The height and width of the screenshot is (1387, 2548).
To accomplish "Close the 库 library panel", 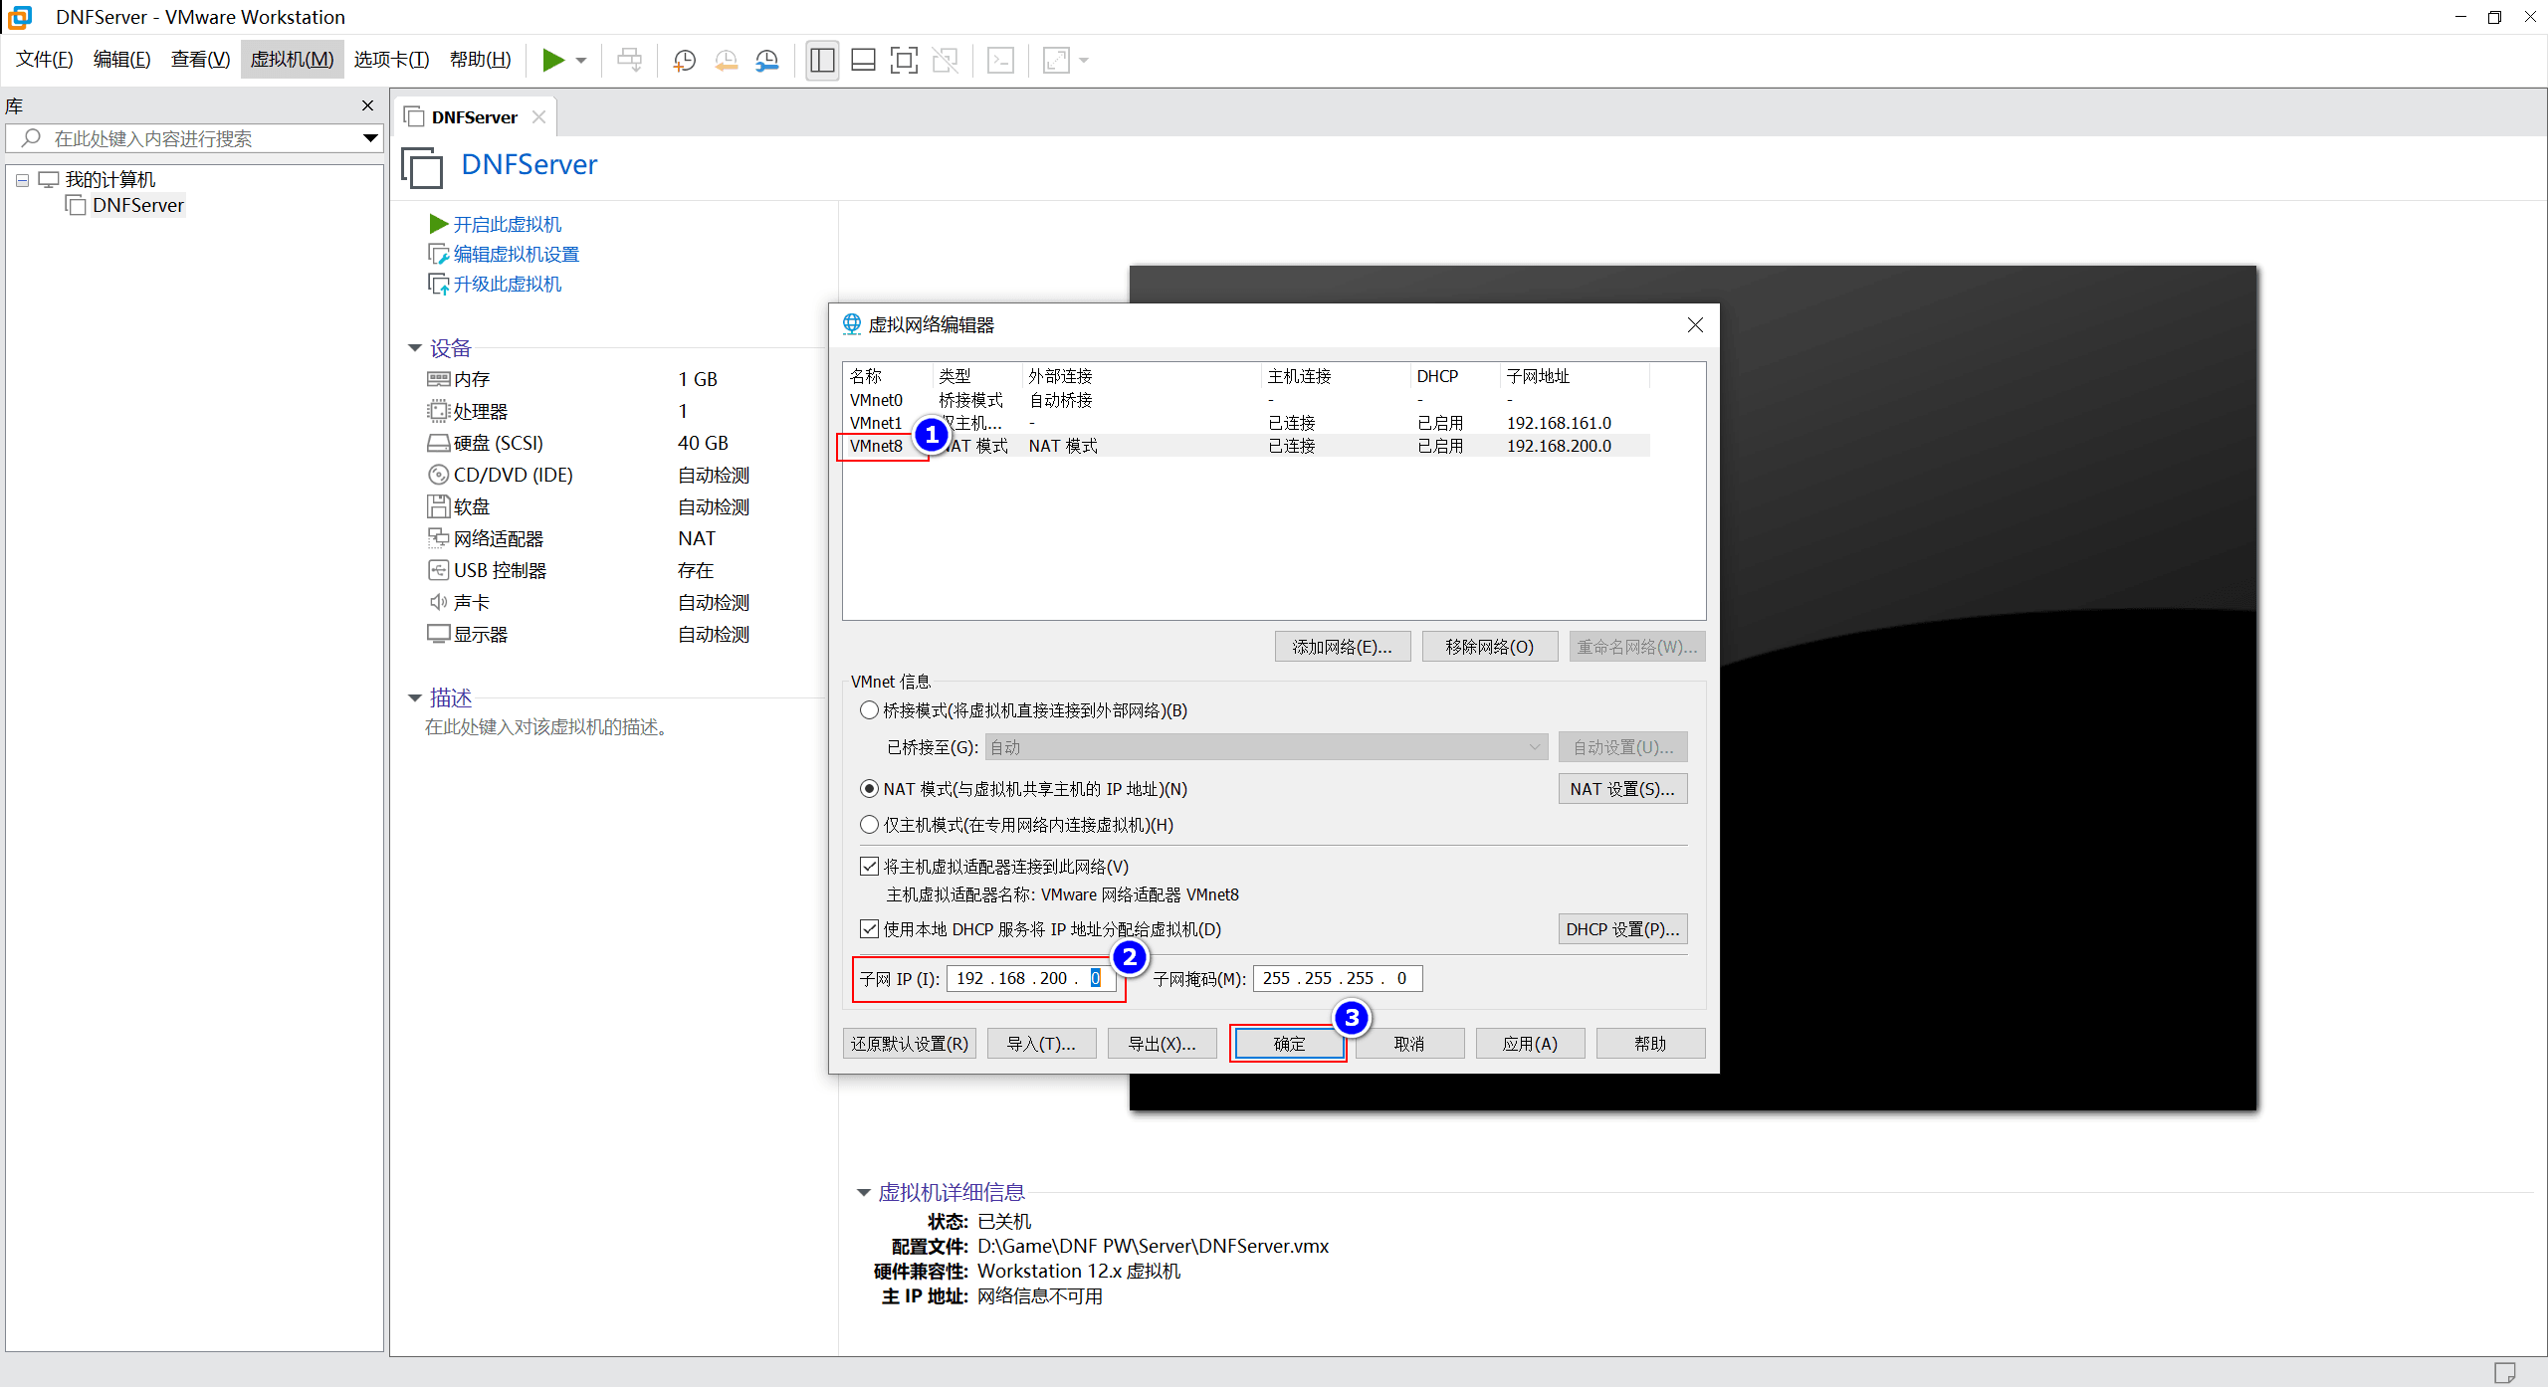I will (367, 105).
